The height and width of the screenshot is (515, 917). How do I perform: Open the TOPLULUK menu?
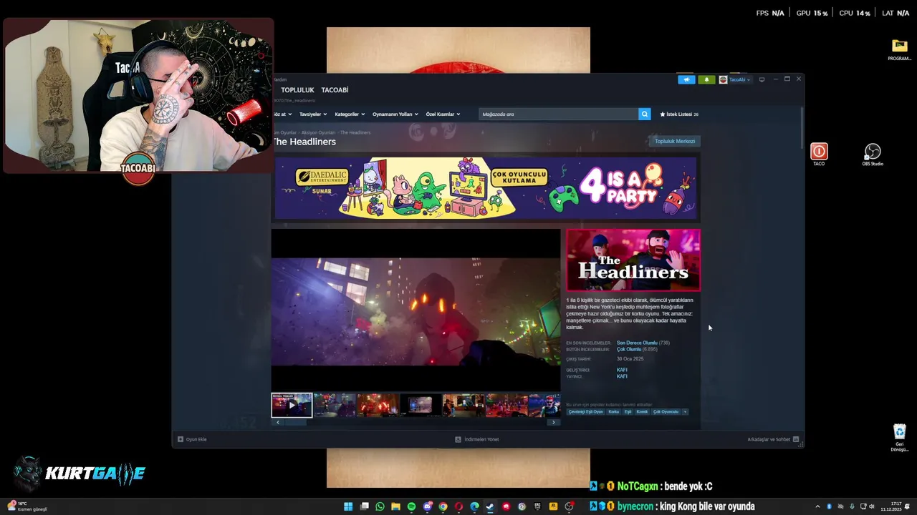click(x=297, y=90)
